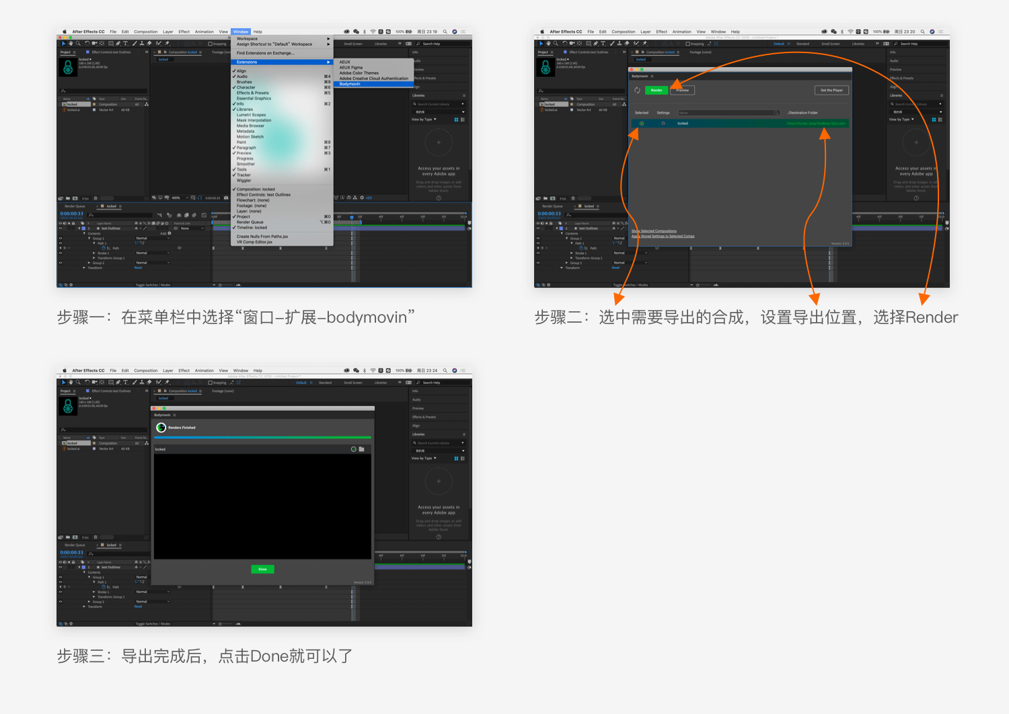
Task: Open the Composition menu in step-two screenshot
Action: [623, 32]
